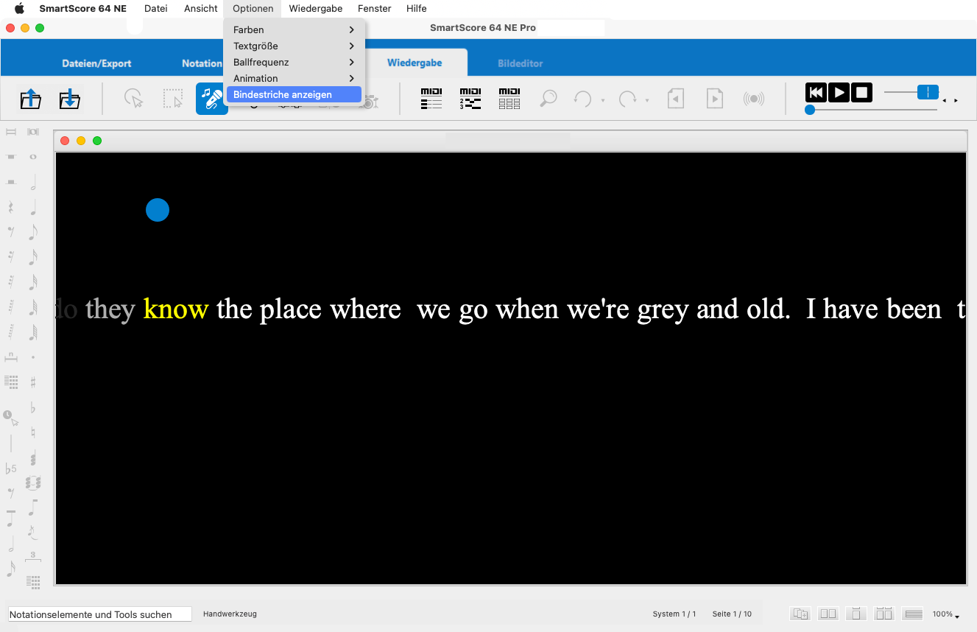Switch to the Dateien/Export tab
The width and height of the screenshot is (977, 632).
point(96,63)
